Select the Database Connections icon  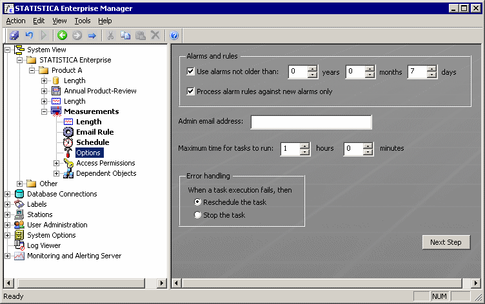19,194
